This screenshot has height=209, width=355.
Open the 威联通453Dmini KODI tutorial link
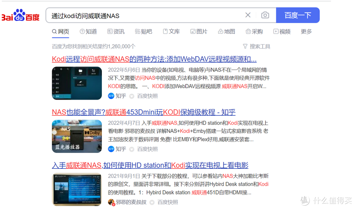coord(143,112)
